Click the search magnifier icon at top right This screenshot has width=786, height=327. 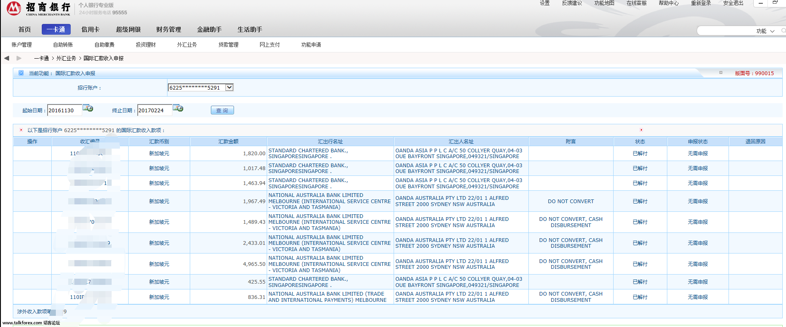tap(783, 31)
